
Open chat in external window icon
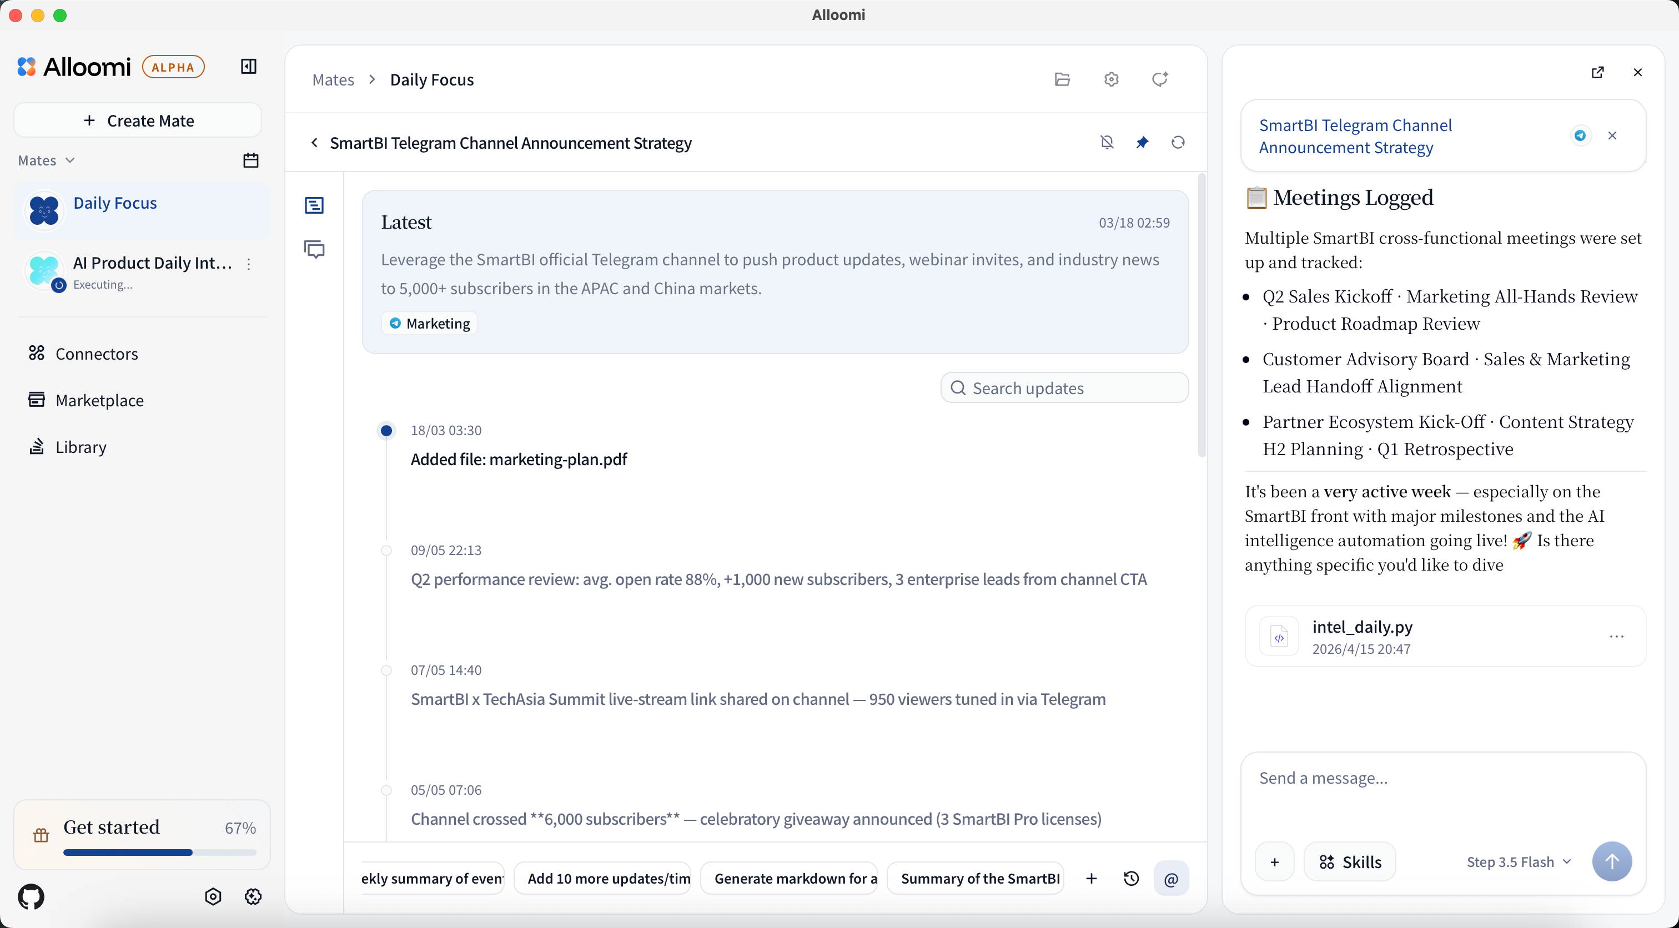point(1597,72)
